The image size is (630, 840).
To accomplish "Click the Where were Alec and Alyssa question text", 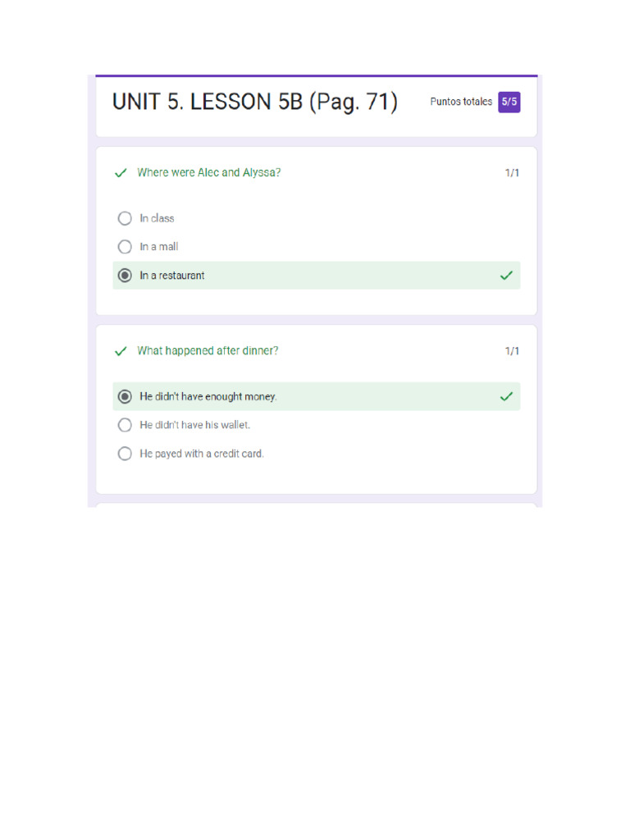I will tap(208, 172).
